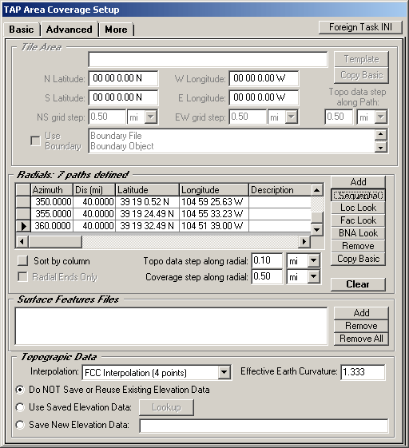The image size is (409, 448).
Task: Click the radials horizontal scroll left arrow
Action: pyautogui.click(x=22, y=242)
